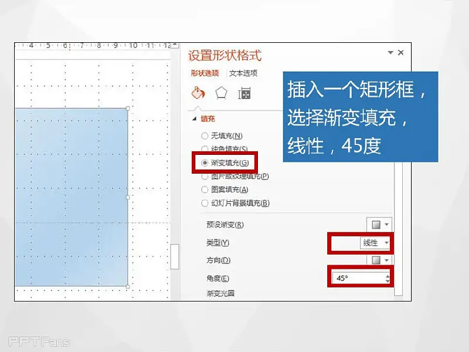Open task pane options arrow beside close

click(390, 53)
